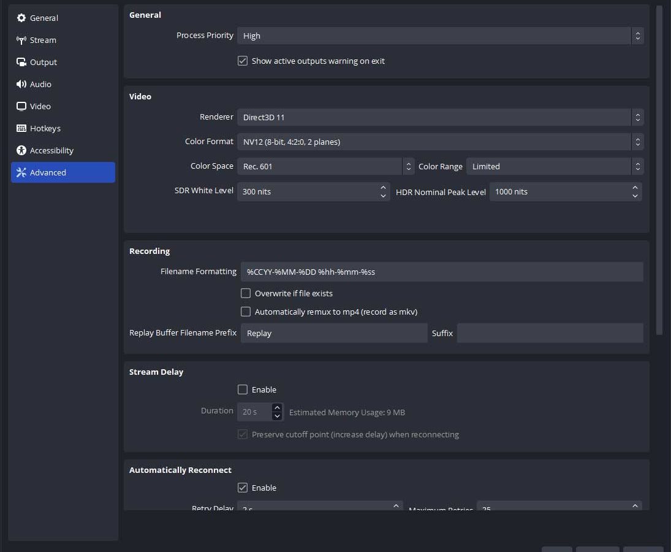
Task: Click the Video monitor icon
Action: pyautogui.click(x=21, y=107)
